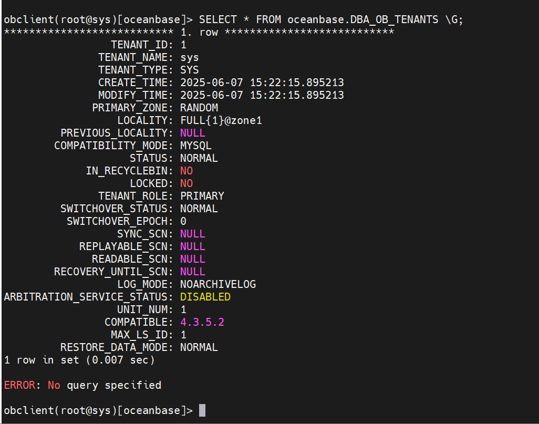Click the LOCKED value 'NO'
This screenshot has width=539, height=424.
(x=186, y=184)
